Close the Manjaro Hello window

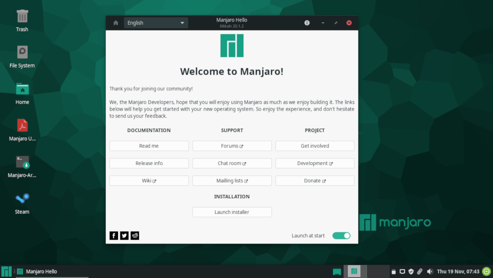(349, 23)
